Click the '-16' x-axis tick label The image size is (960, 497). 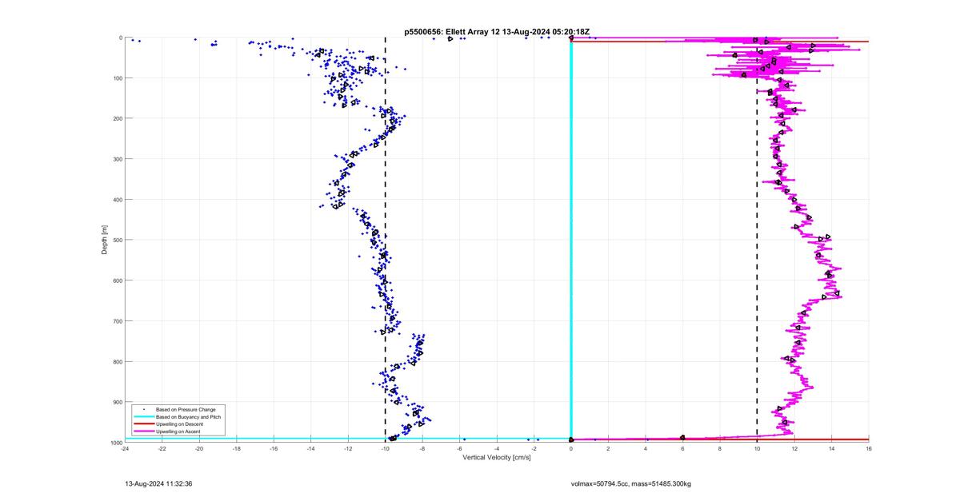pos(274,448)
